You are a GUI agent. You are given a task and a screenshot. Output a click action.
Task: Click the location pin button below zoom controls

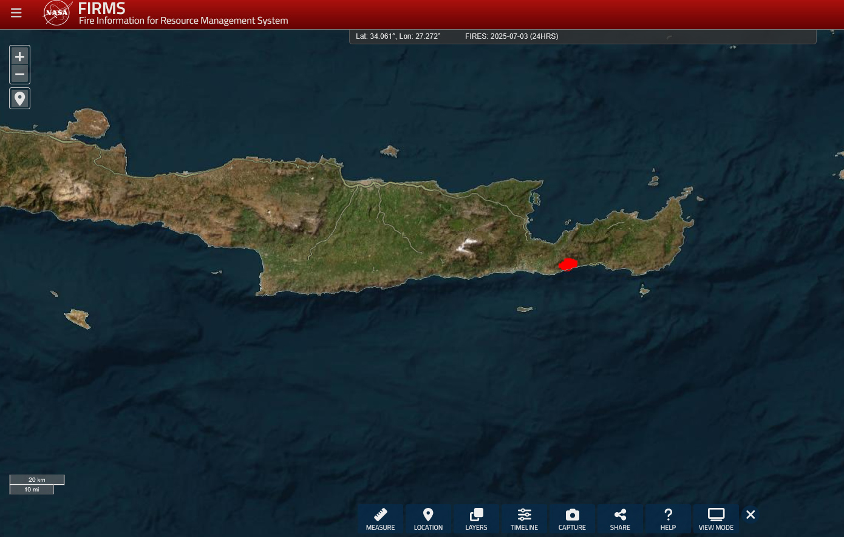point(19,98)
